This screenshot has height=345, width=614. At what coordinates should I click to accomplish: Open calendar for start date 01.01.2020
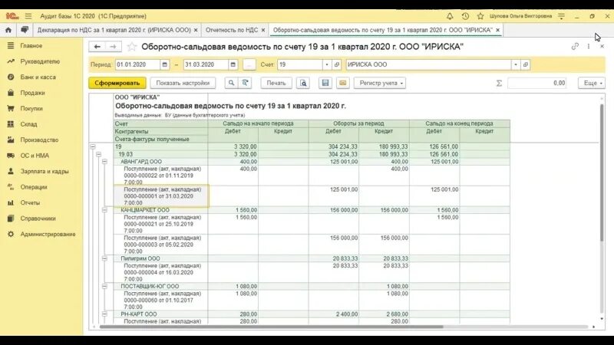point(165,64)
